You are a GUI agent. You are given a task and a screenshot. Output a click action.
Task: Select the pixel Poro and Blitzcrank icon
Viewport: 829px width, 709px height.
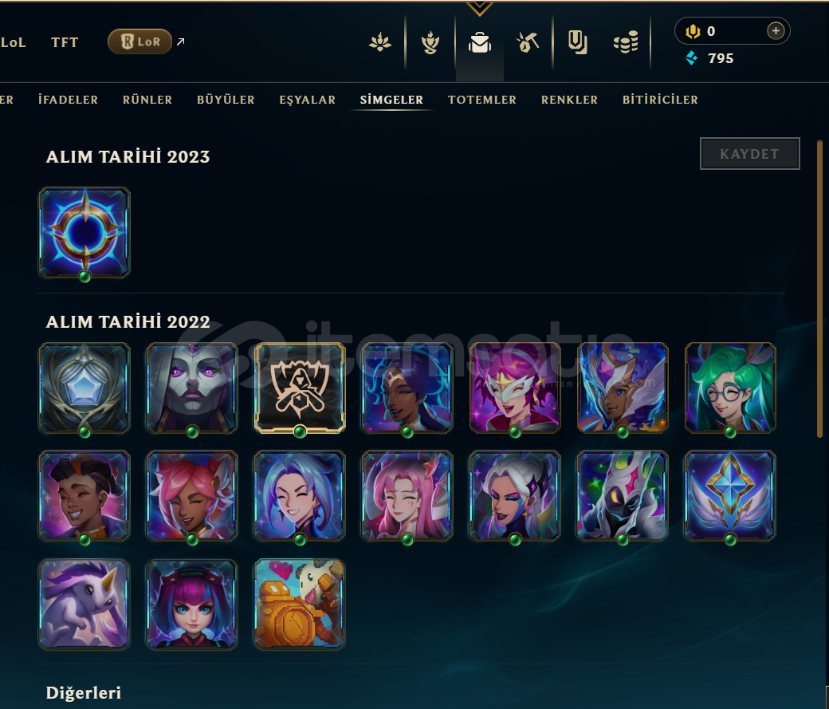[x=300, y=604]
